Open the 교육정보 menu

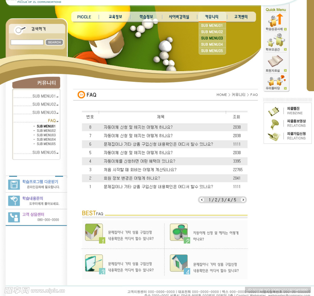[x=115, y=17]
